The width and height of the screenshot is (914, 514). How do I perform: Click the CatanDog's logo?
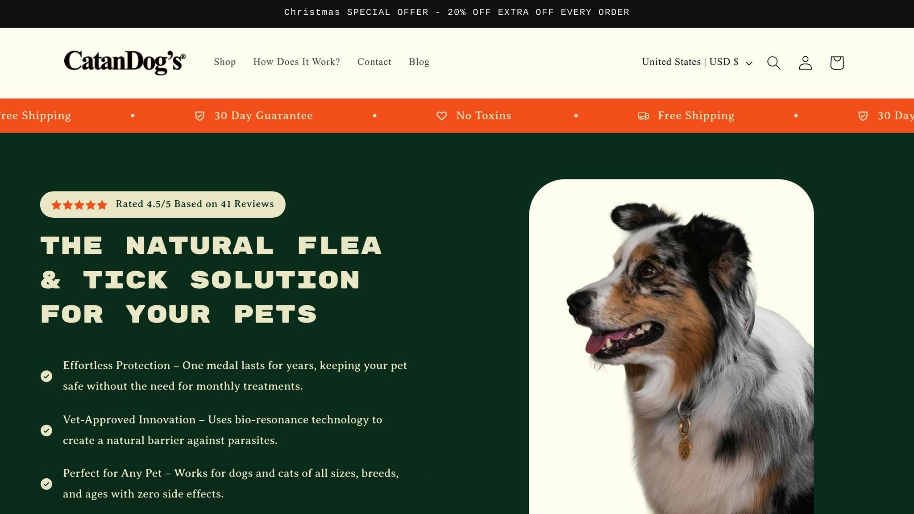(x=125, y=62)
